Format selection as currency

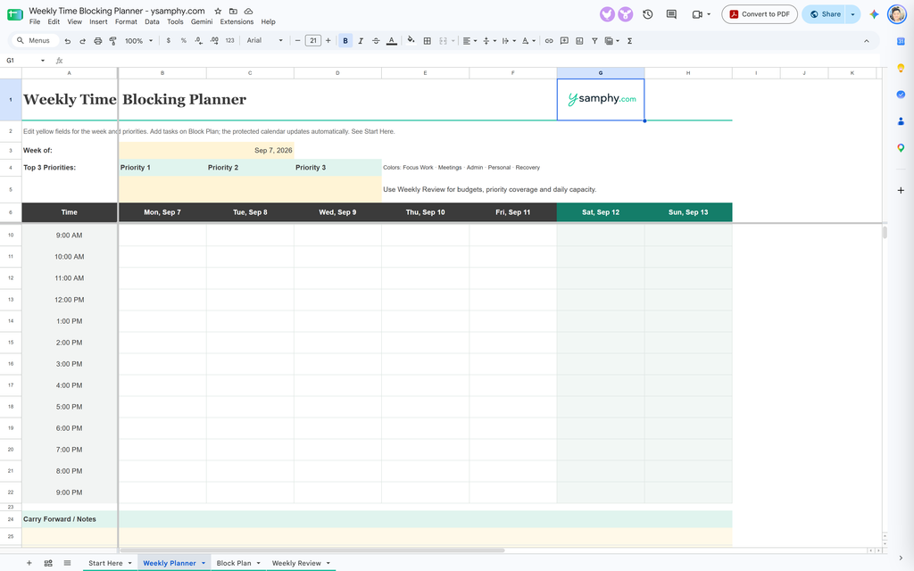coord(169,41)
